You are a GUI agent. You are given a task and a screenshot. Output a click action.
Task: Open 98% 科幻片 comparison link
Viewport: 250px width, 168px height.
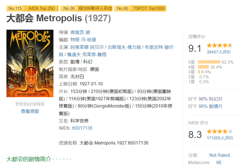tap(211, 99)
